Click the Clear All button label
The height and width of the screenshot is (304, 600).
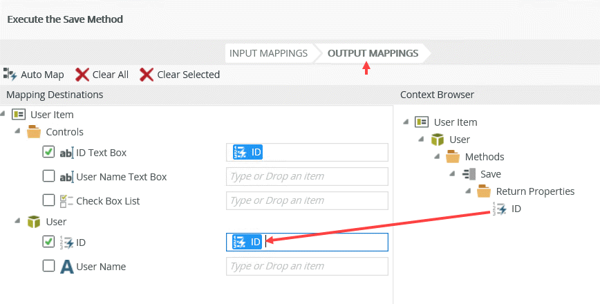(x=111, y=75)
